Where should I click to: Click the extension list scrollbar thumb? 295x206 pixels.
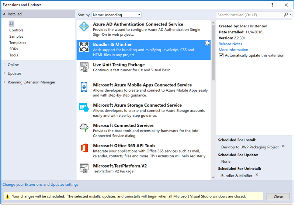213,53
